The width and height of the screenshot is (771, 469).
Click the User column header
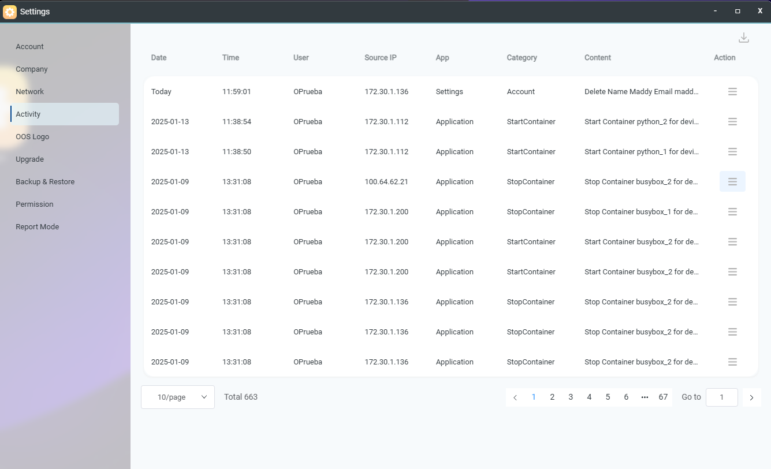pyautogui.click(x=301, y=58)
